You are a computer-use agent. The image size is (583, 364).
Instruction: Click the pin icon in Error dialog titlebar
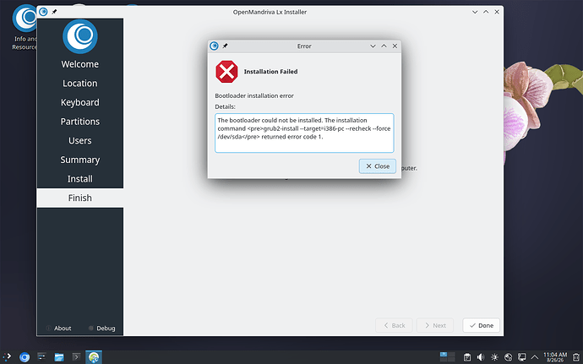point(225,46)
